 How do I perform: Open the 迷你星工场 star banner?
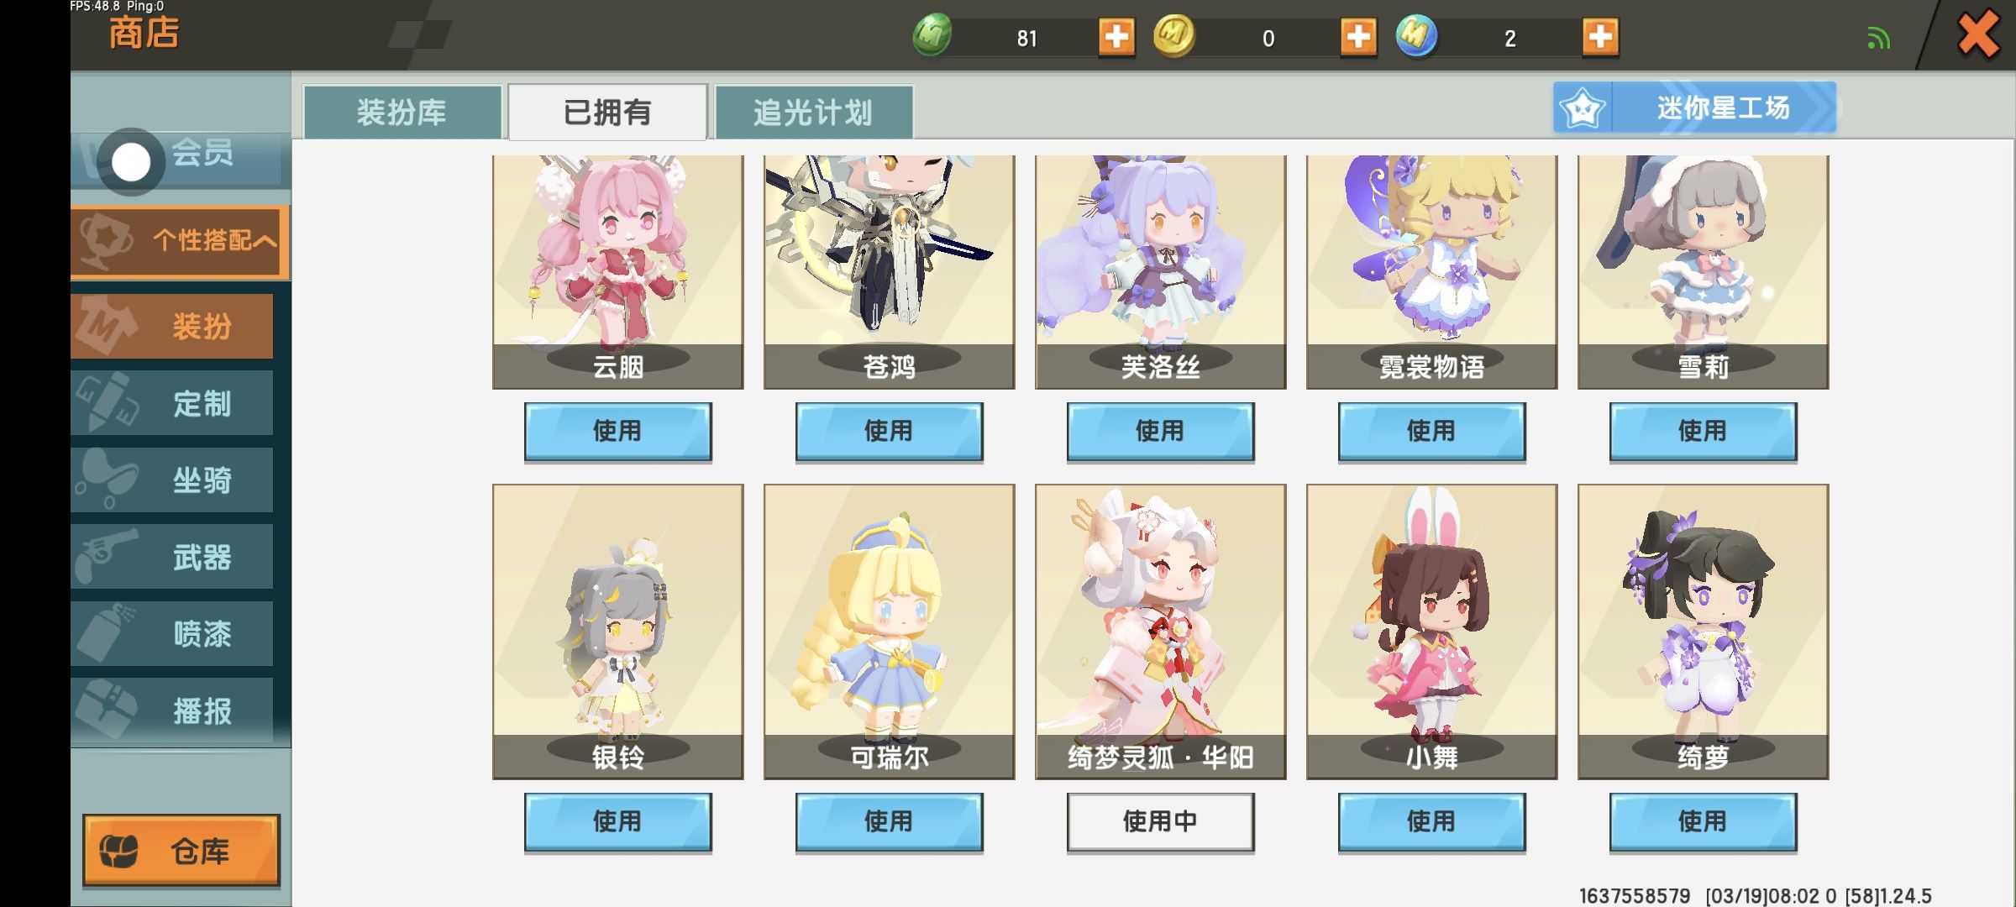1694,107
